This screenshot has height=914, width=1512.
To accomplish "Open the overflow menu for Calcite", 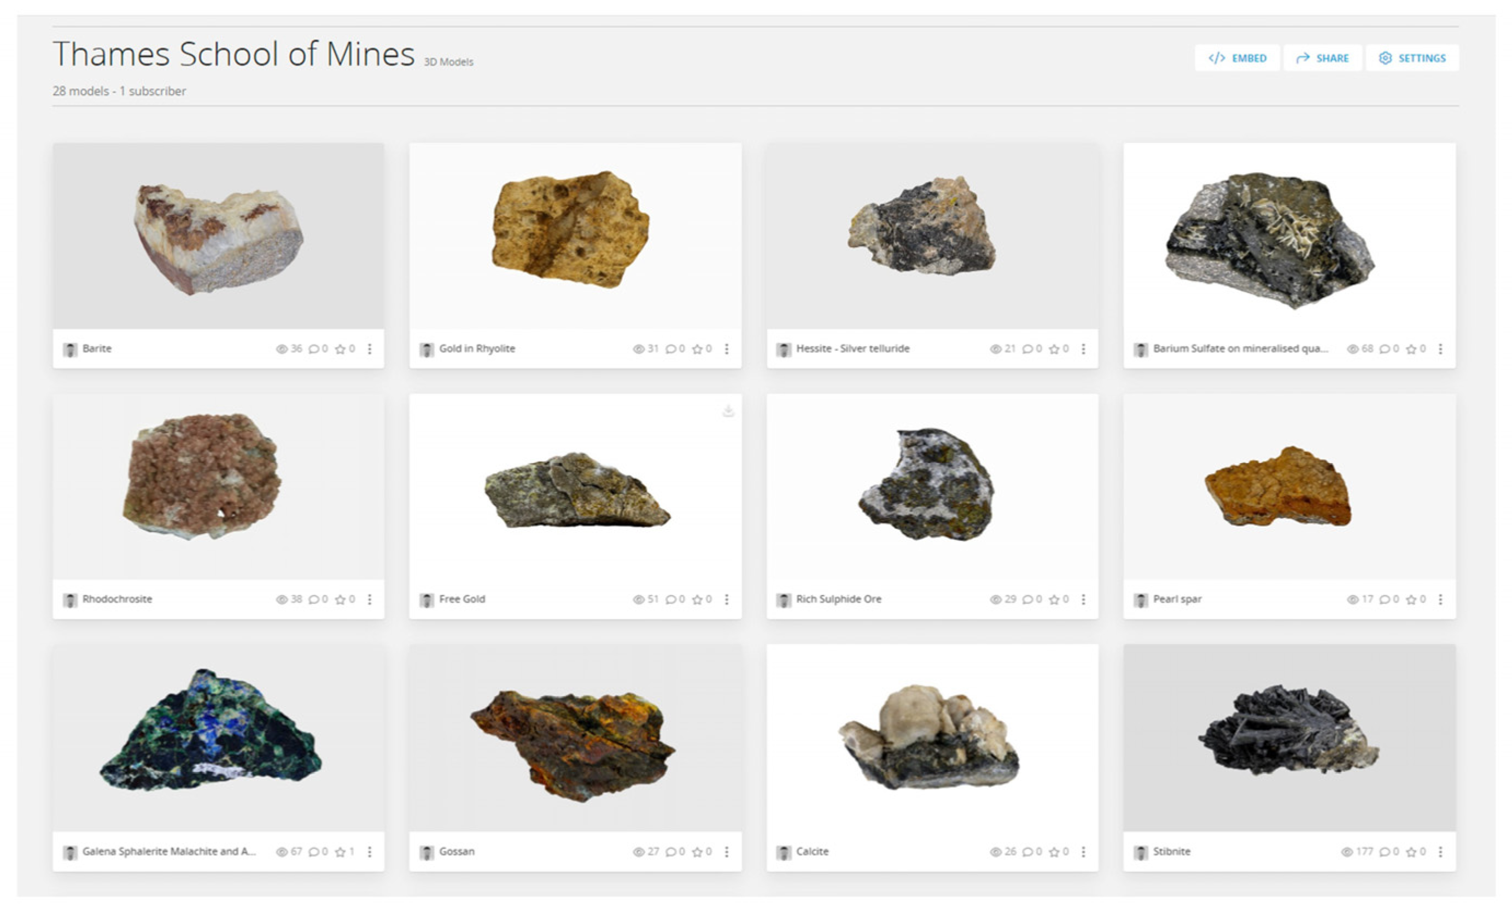I will point(1084,852).
